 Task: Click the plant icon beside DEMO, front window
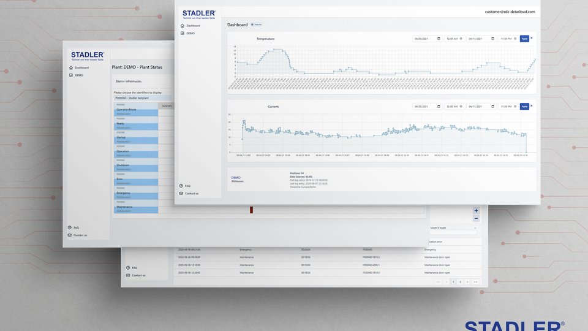183,33
